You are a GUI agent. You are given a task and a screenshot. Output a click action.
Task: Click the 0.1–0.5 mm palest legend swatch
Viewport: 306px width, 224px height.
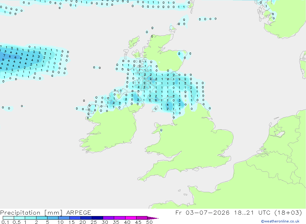tap(8, 218)
